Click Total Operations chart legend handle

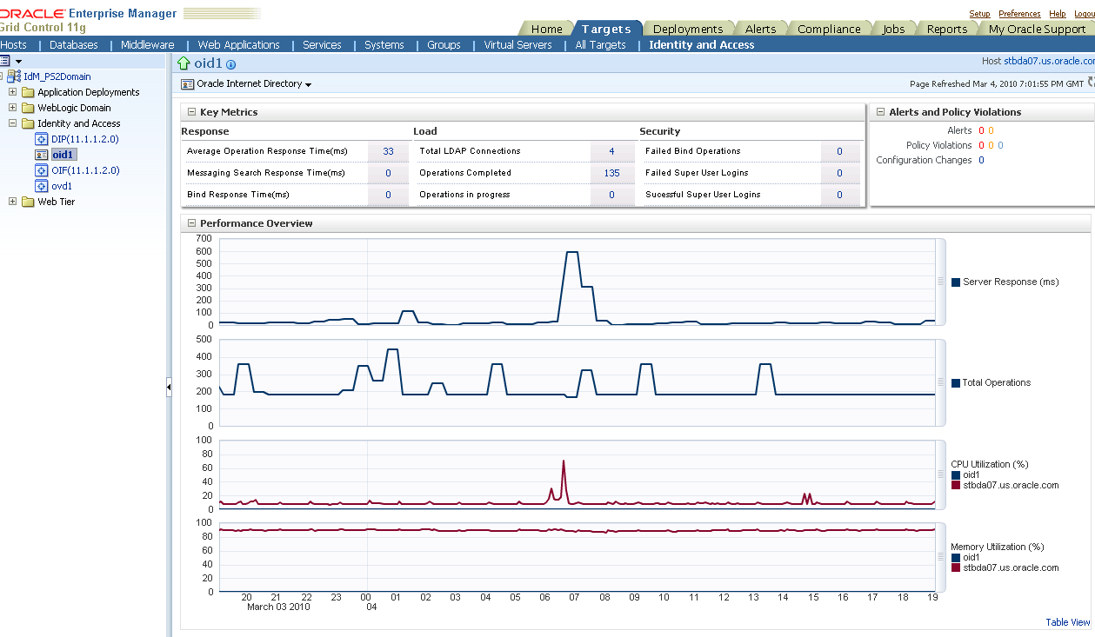click(x=940, y=382)
